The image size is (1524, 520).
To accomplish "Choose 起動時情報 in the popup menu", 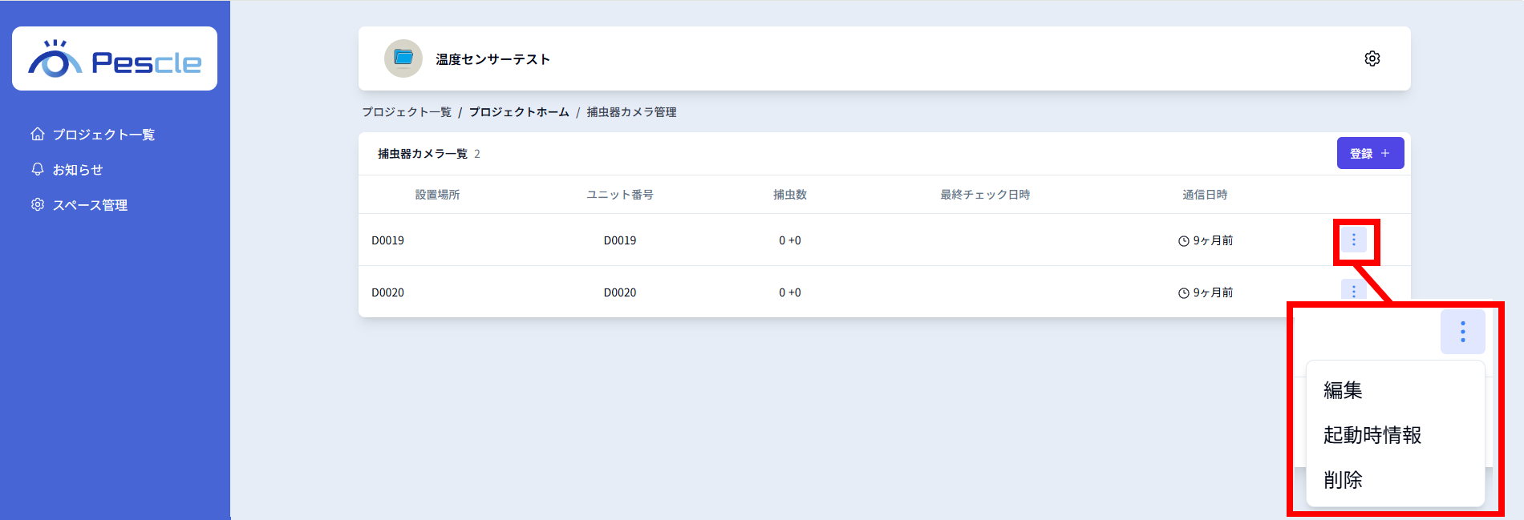I will (1372, 435).
